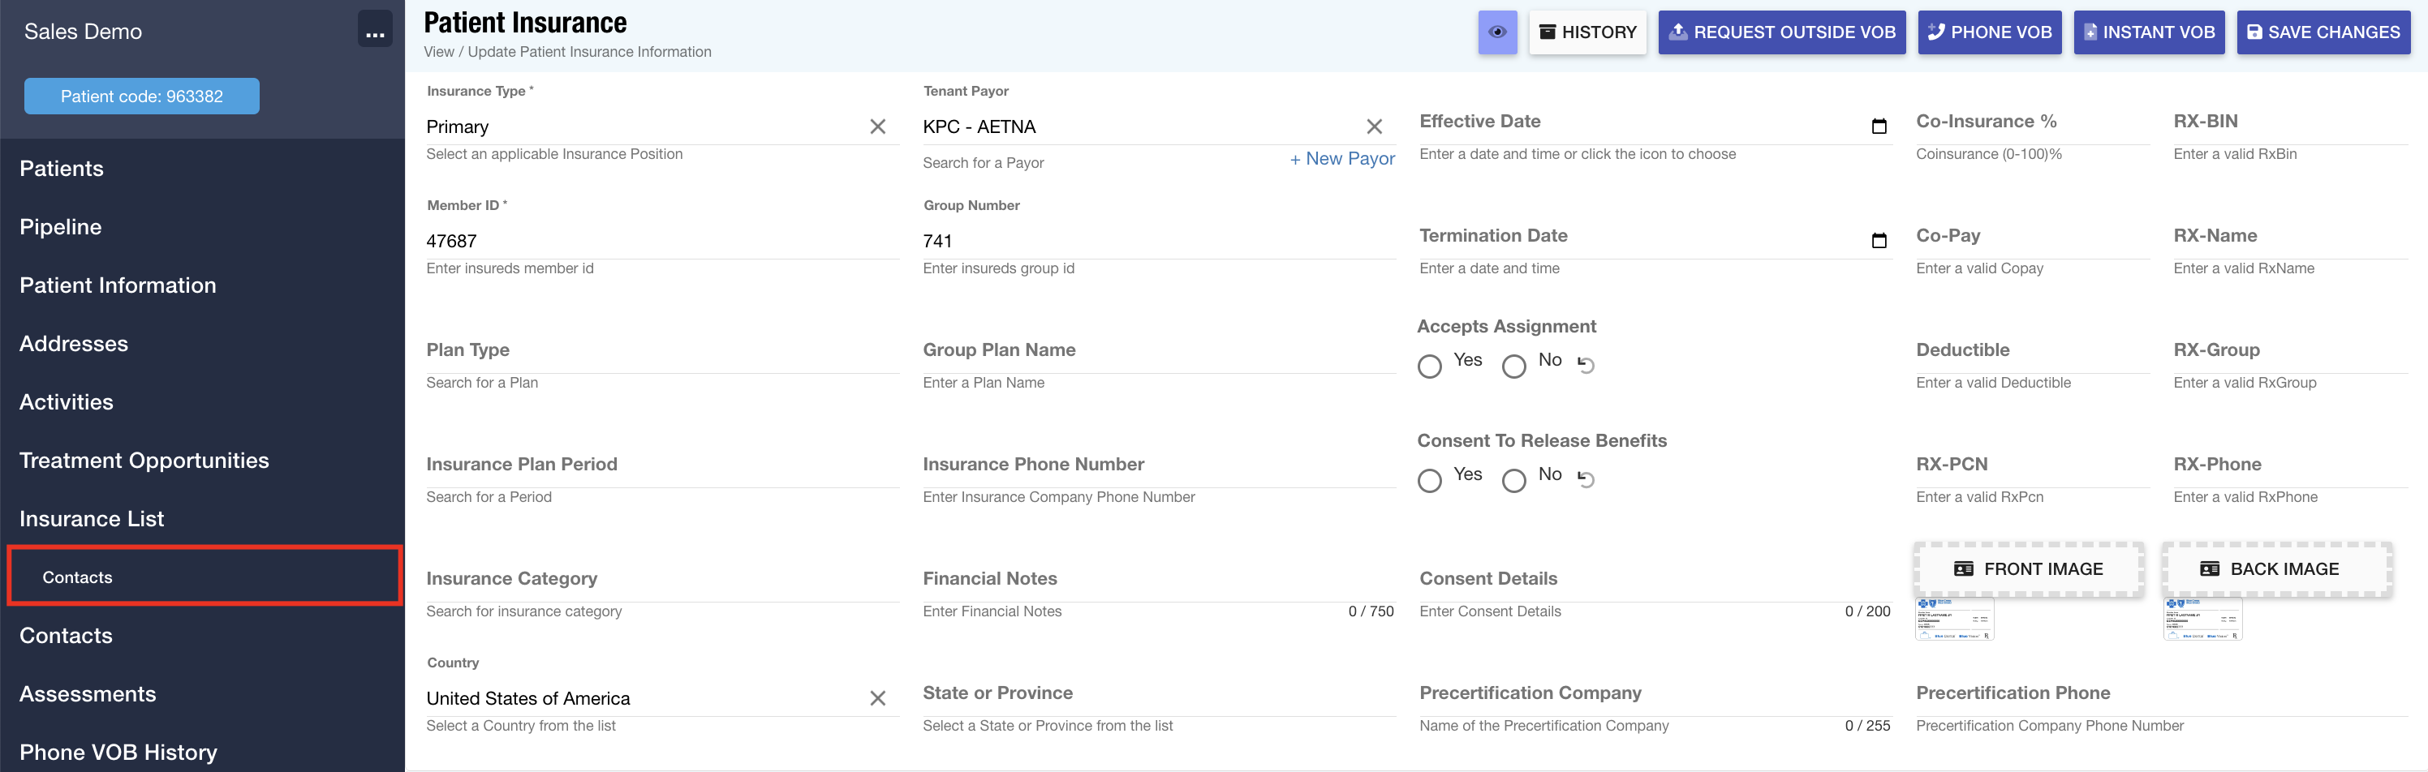The image size is (2428, 772).
Task: Expand the State or Province list
Action: [1157, 694]
